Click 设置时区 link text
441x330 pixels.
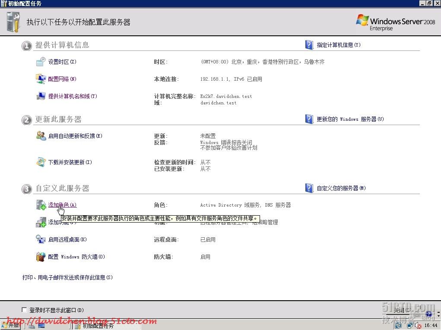[x=62, y=62]
